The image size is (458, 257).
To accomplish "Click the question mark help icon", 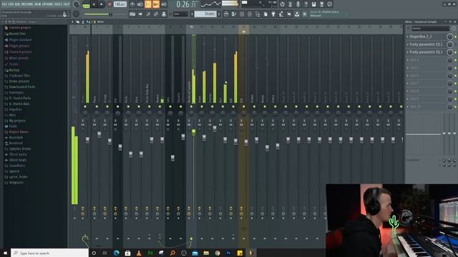I will tap(306, 4).
